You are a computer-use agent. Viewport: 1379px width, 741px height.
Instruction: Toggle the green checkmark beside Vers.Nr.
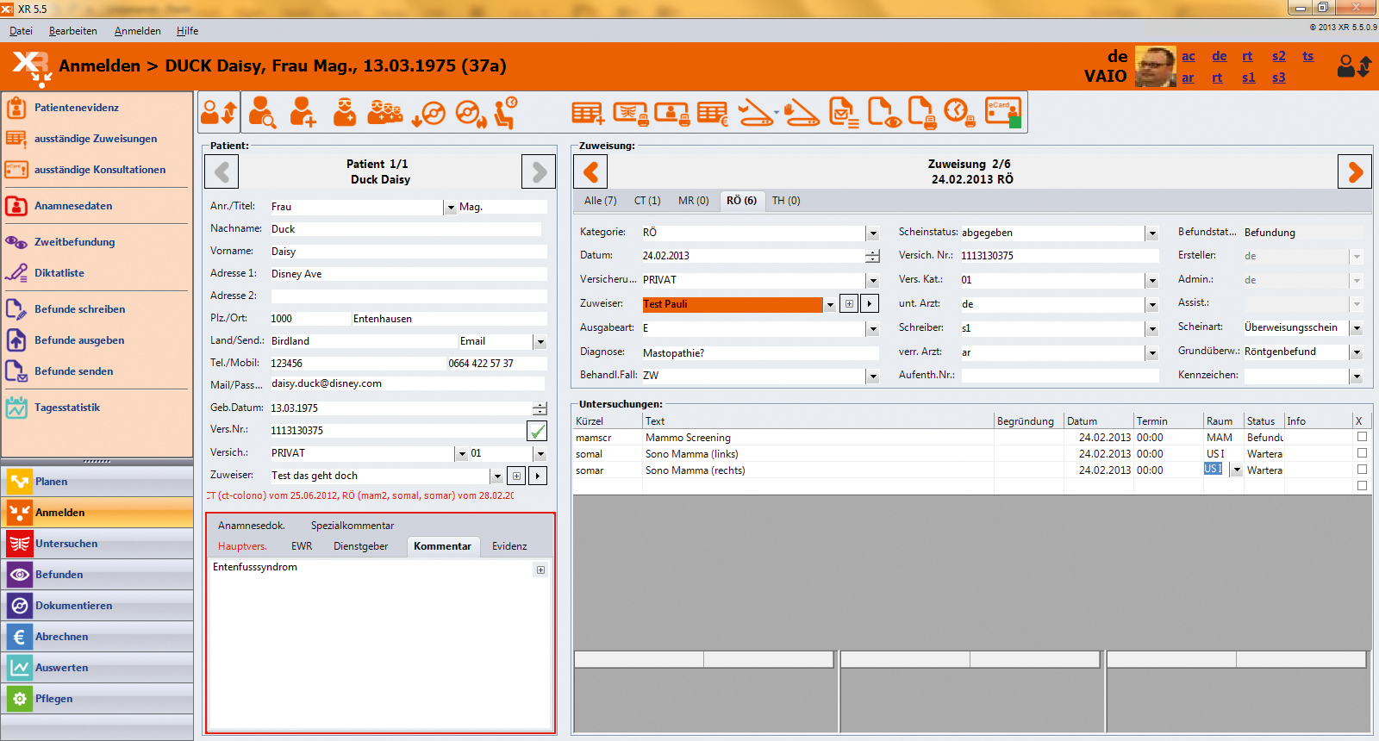point(537,430)
